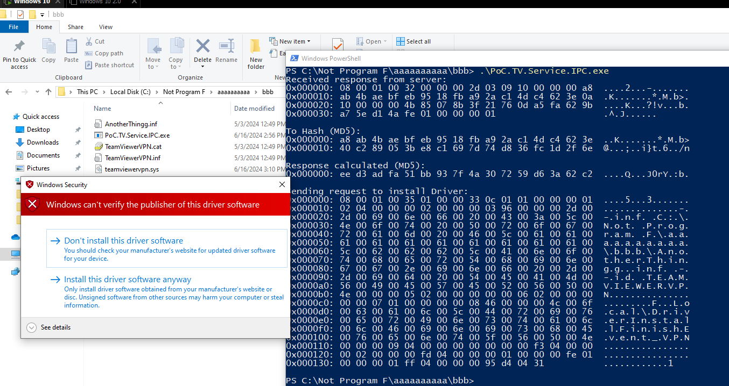Open the File ribbon tab
This screenshot has height=386, width=729.
pyautogui.click(x=14, y=27)
